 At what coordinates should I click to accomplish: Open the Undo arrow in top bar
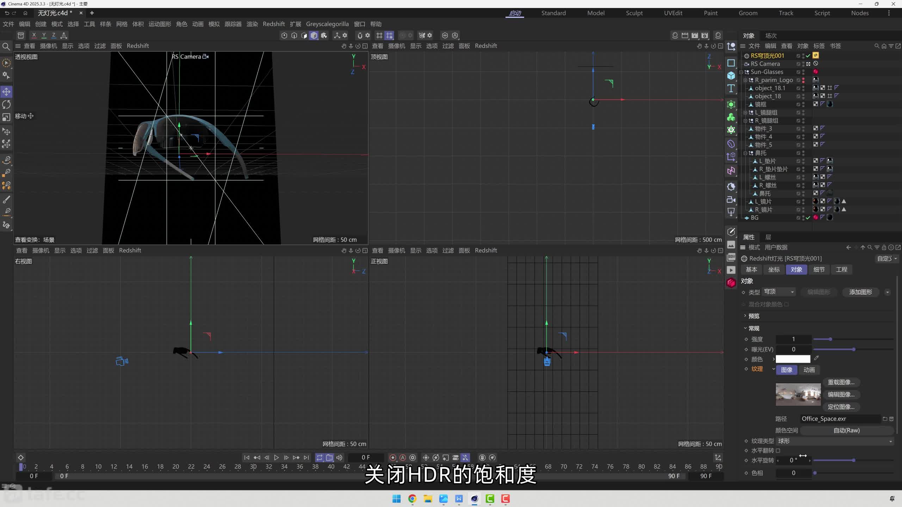[x=7, y=13]
